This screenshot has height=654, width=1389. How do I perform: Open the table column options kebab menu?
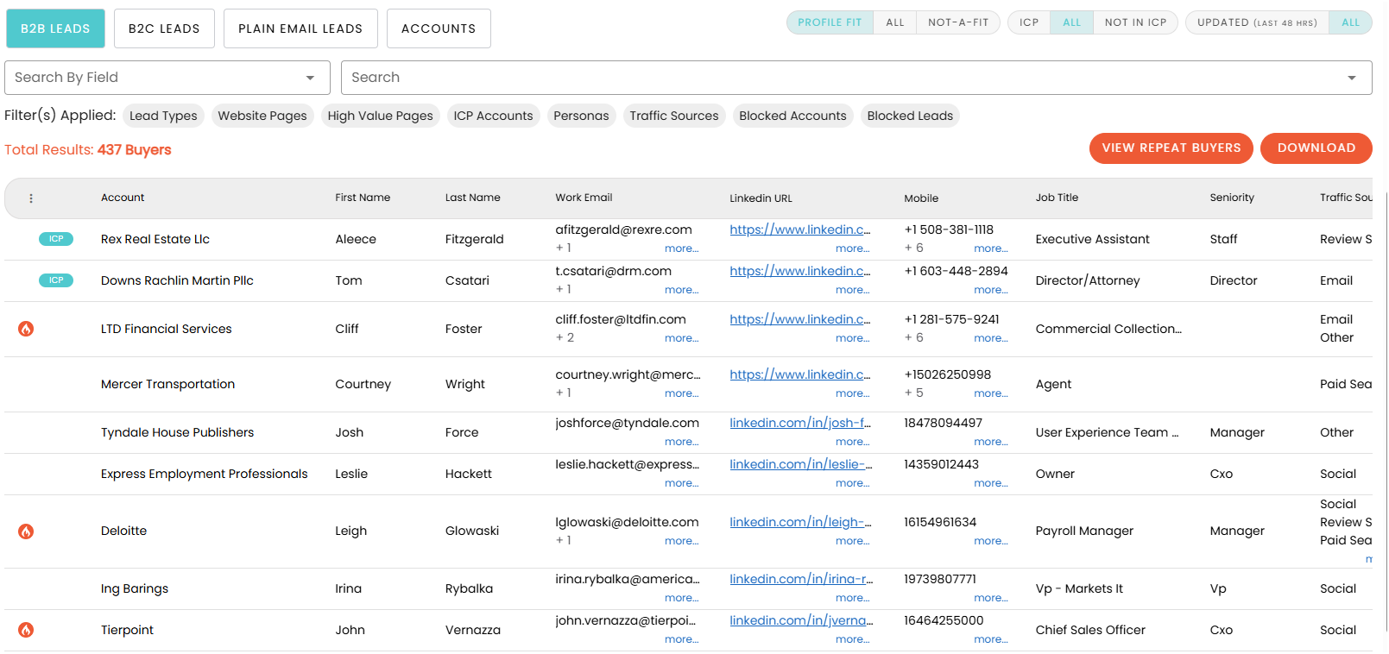point(31,198)
